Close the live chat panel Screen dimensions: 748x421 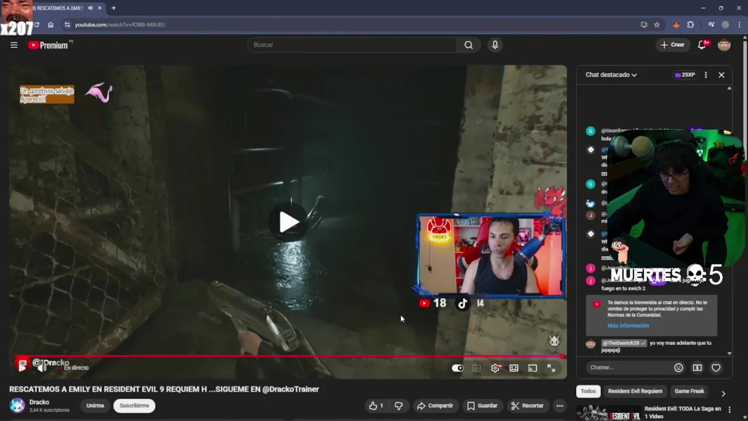[722, 75]
